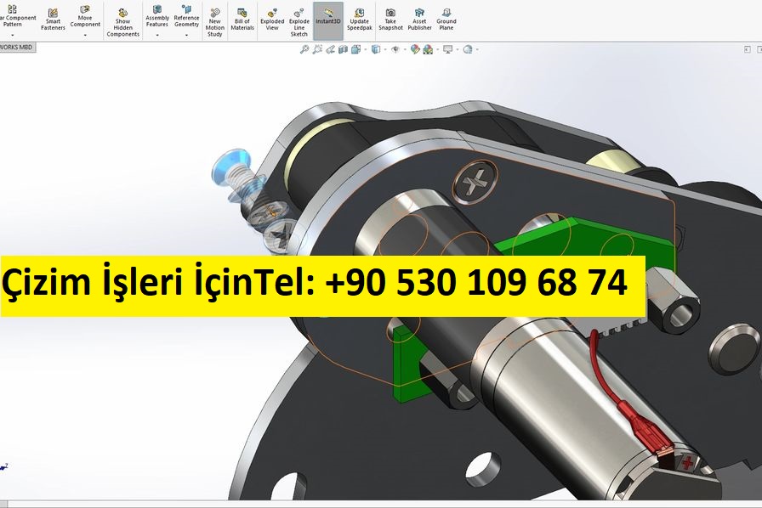Expand the Move Component dropdown arrow

[x=85, y=35]
